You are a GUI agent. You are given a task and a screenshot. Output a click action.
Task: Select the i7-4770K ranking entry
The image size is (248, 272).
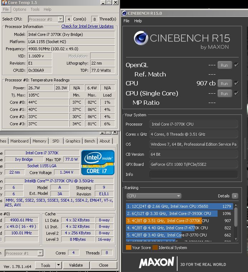click(x=179, y=228)
